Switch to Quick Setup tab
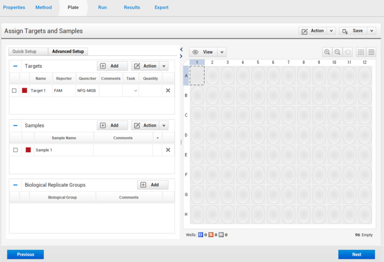The height and width of the screenshot is (262, 384). [28, 52]
